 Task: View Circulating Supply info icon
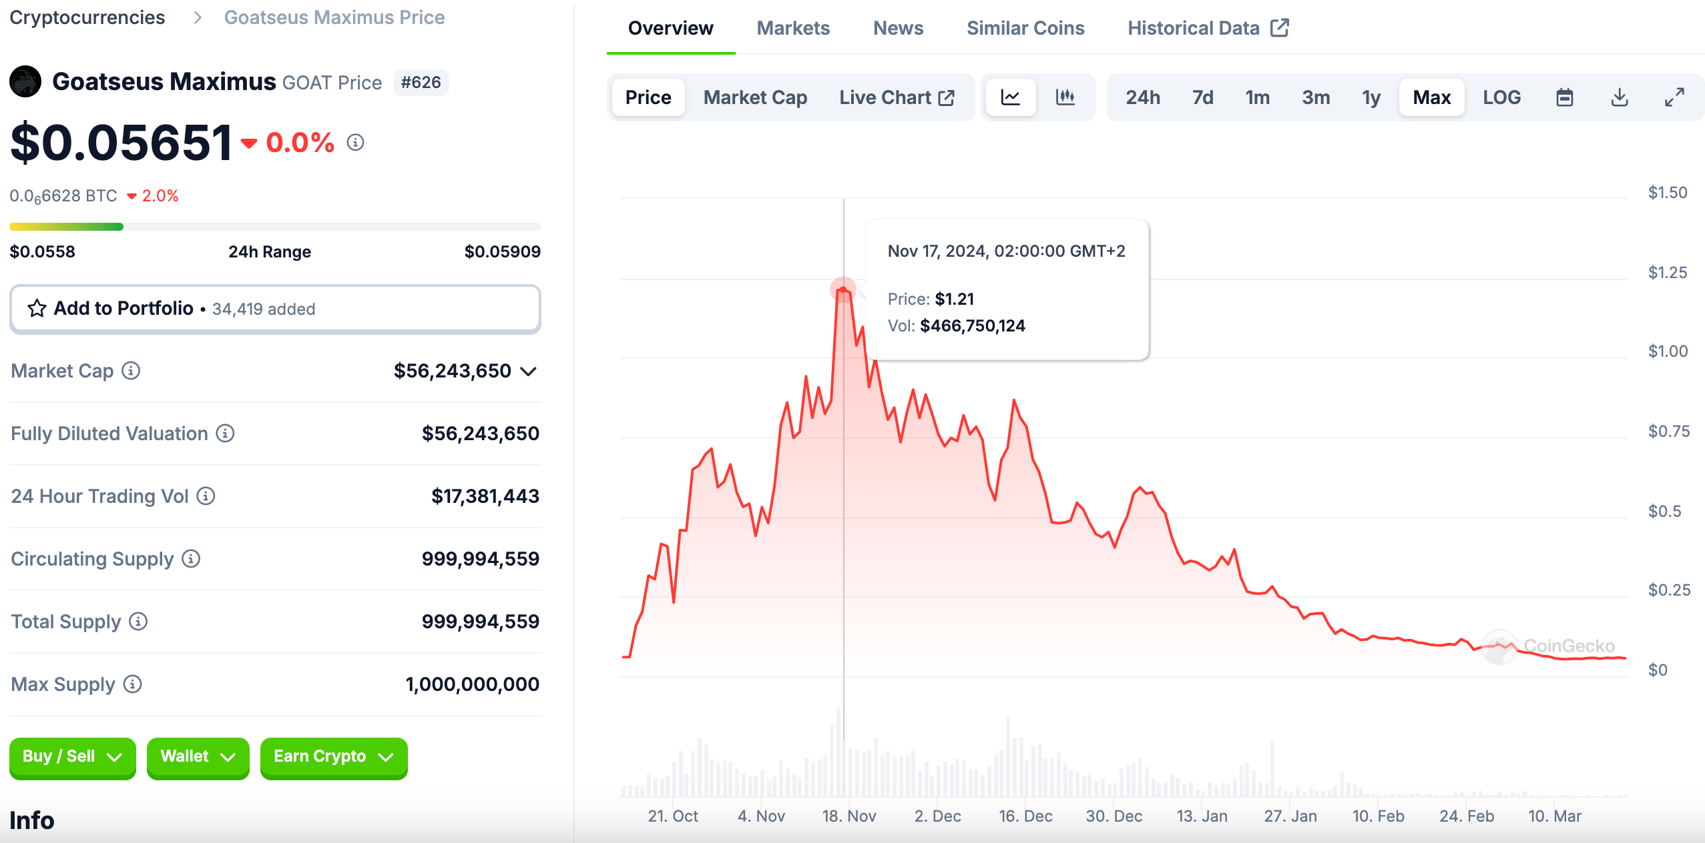click(190, 560)
